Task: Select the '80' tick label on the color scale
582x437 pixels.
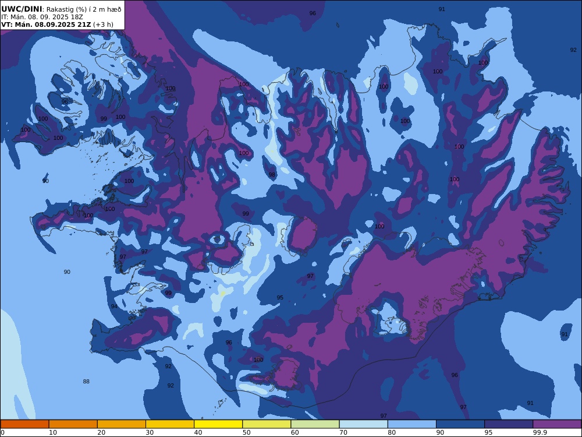Action: (x=392, y=432)
